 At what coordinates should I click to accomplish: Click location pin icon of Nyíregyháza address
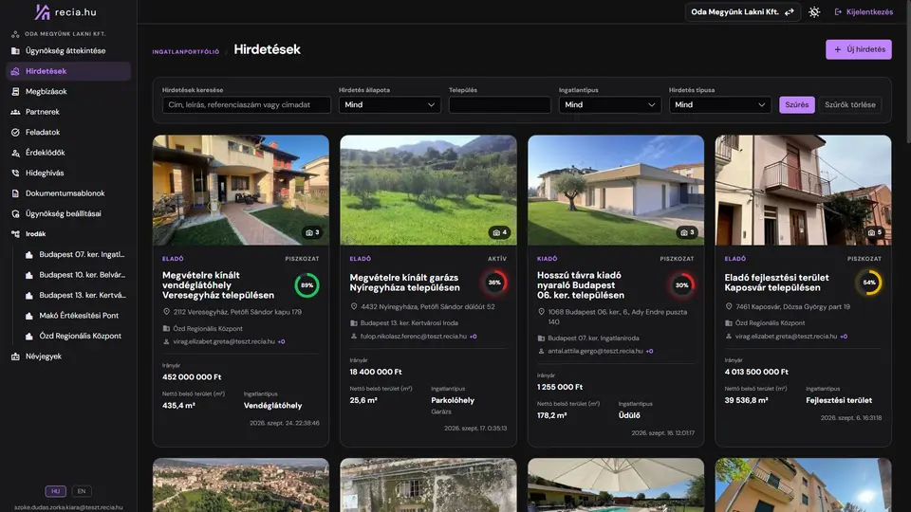tap(353, 306)
